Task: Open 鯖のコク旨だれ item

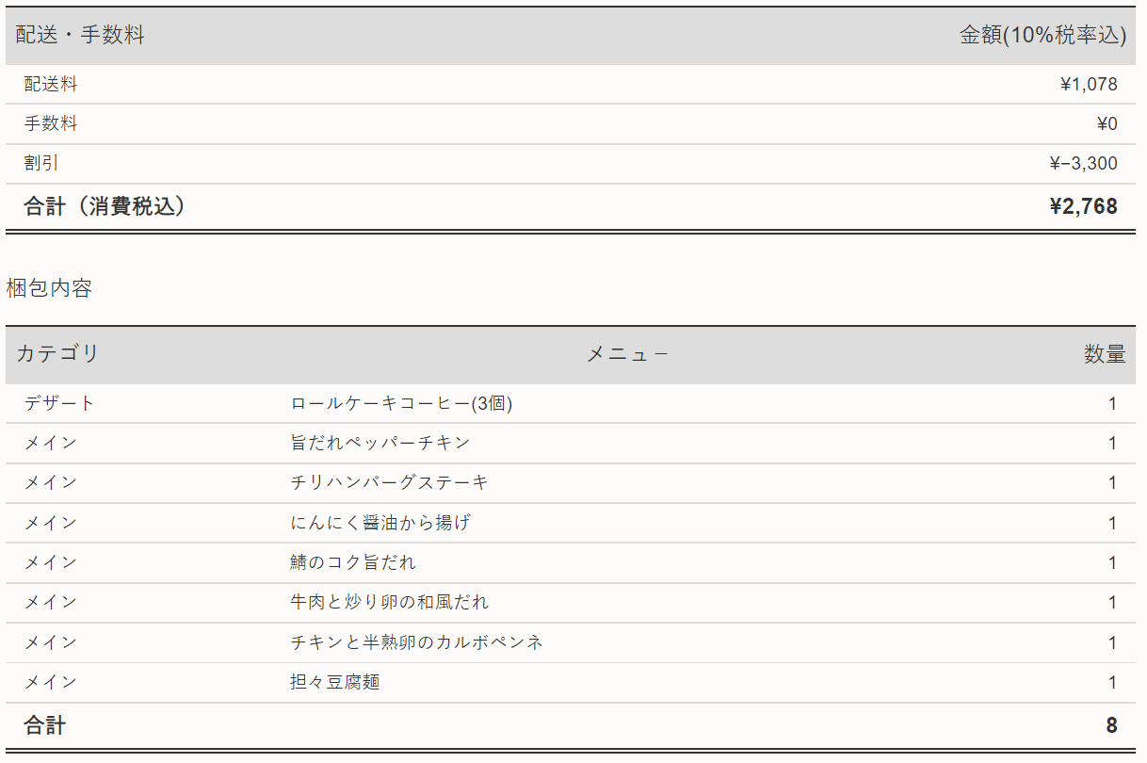Action: pyautogui.click(x=351, y=562)
